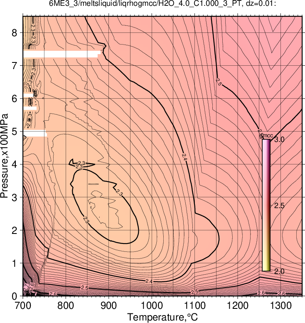Click the 2.3 label on the closed contour's upper-right edge
Screen dimensions: 305x323
(119, 193)
